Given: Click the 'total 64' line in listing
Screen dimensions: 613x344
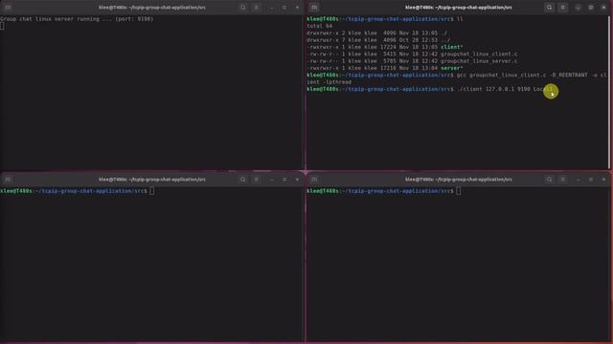Looking at the screenshot, I should (x=319, y=26).
